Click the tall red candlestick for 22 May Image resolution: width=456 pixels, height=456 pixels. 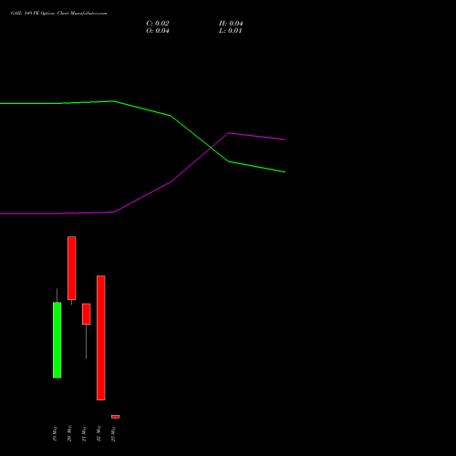pos(101,337)
